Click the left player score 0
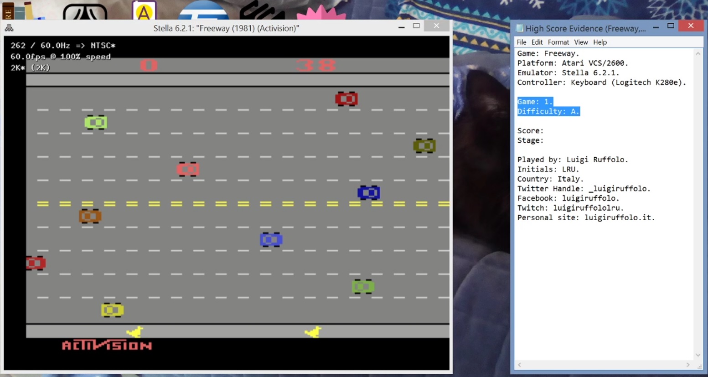This screenshot has width=708, height=377. click(x=149, y=66)
